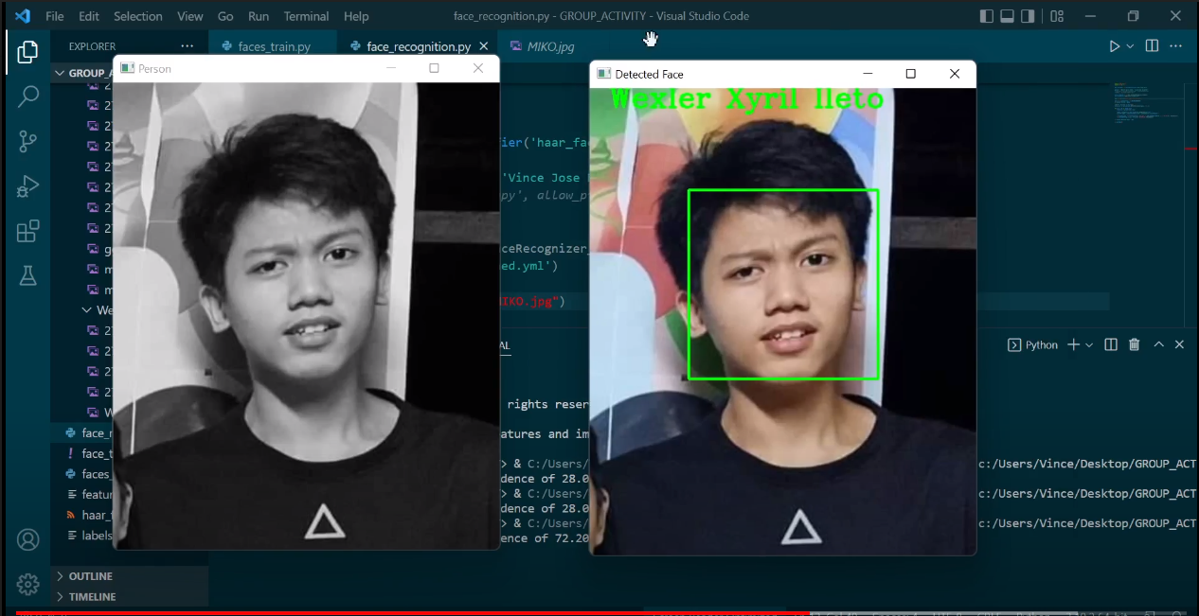1199x616 pixels.
Task: Open the Search view in activity bar
Action: pyautogui.click(x=28, y=97)
